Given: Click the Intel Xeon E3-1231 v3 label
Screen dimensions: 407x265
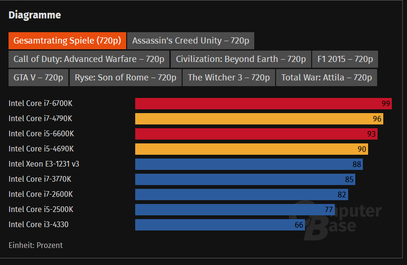Looking at the screenshot, I should coord(44,164).
